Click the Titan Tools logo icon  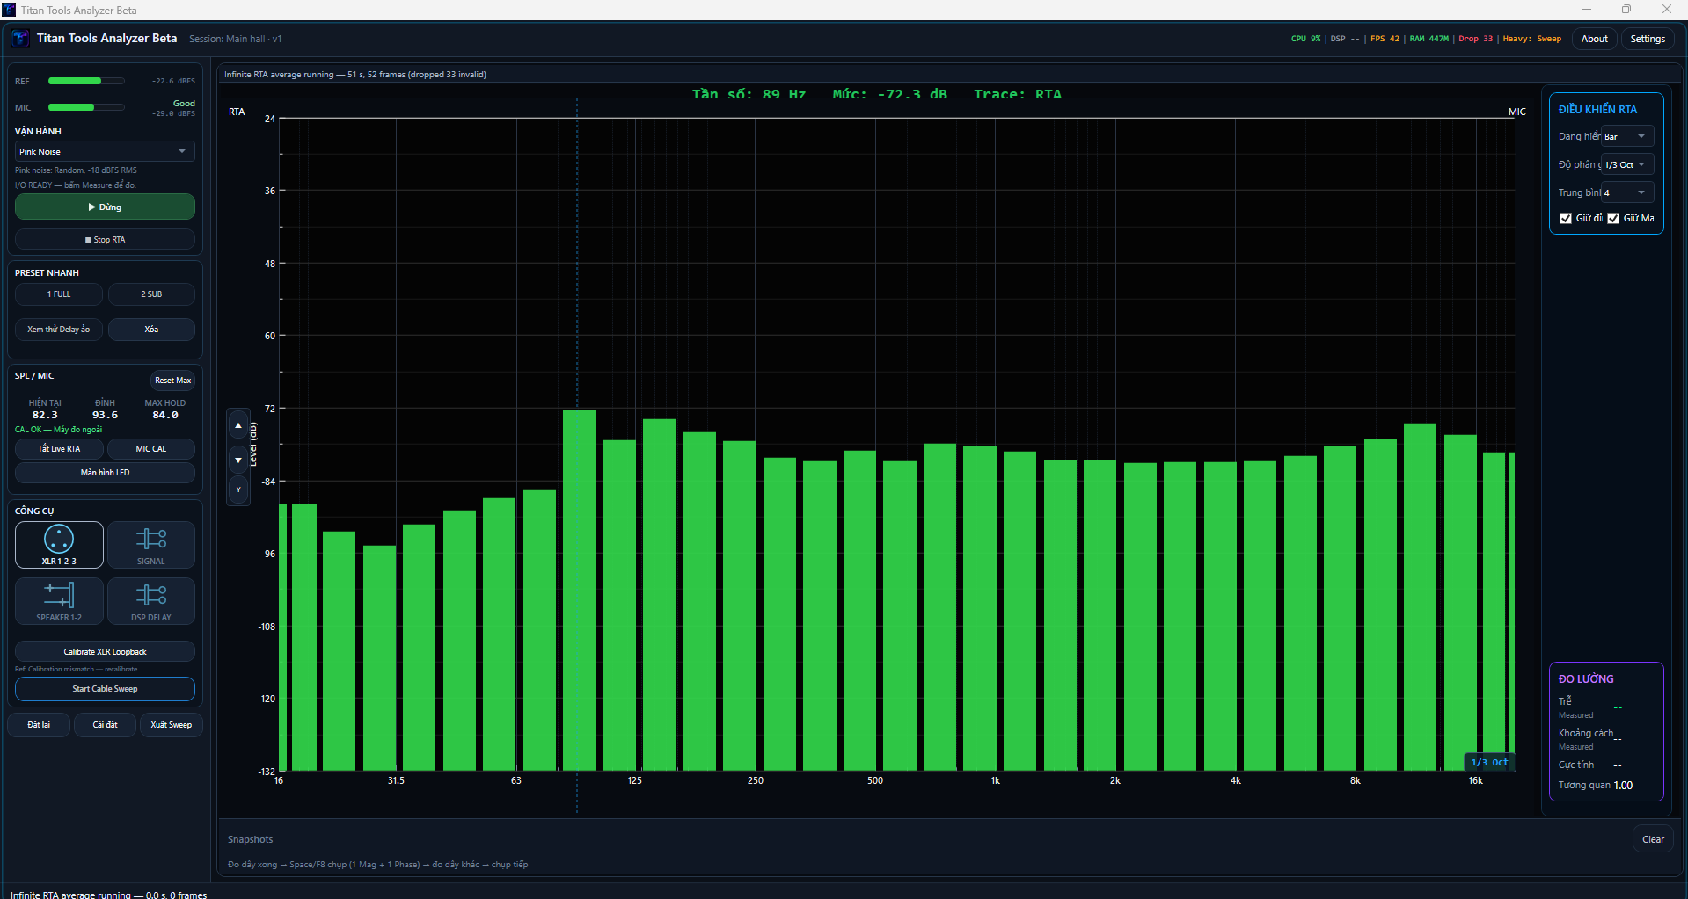(x=20, y=39)
